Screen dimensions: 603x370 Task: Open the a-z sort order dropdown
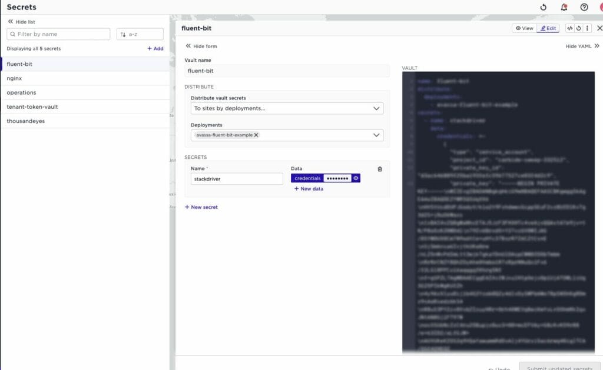tap(140, 34)
